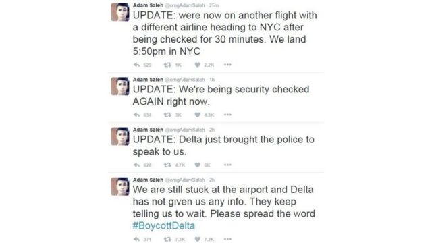Open the Adam Saleh name on the last tweet
The height and width of the screenshot is (243, 432).
point(148,180)
